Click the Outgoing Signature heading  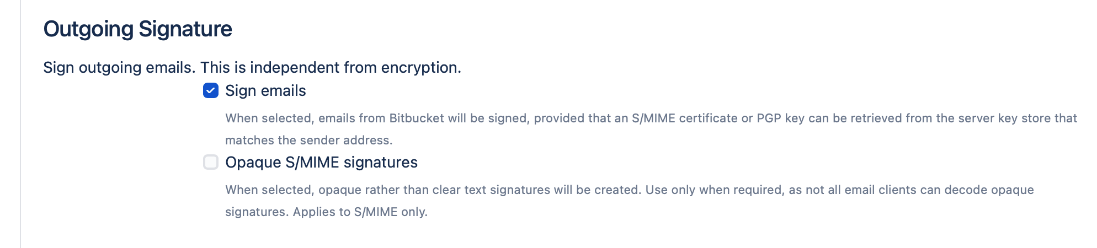click(138, 29)
